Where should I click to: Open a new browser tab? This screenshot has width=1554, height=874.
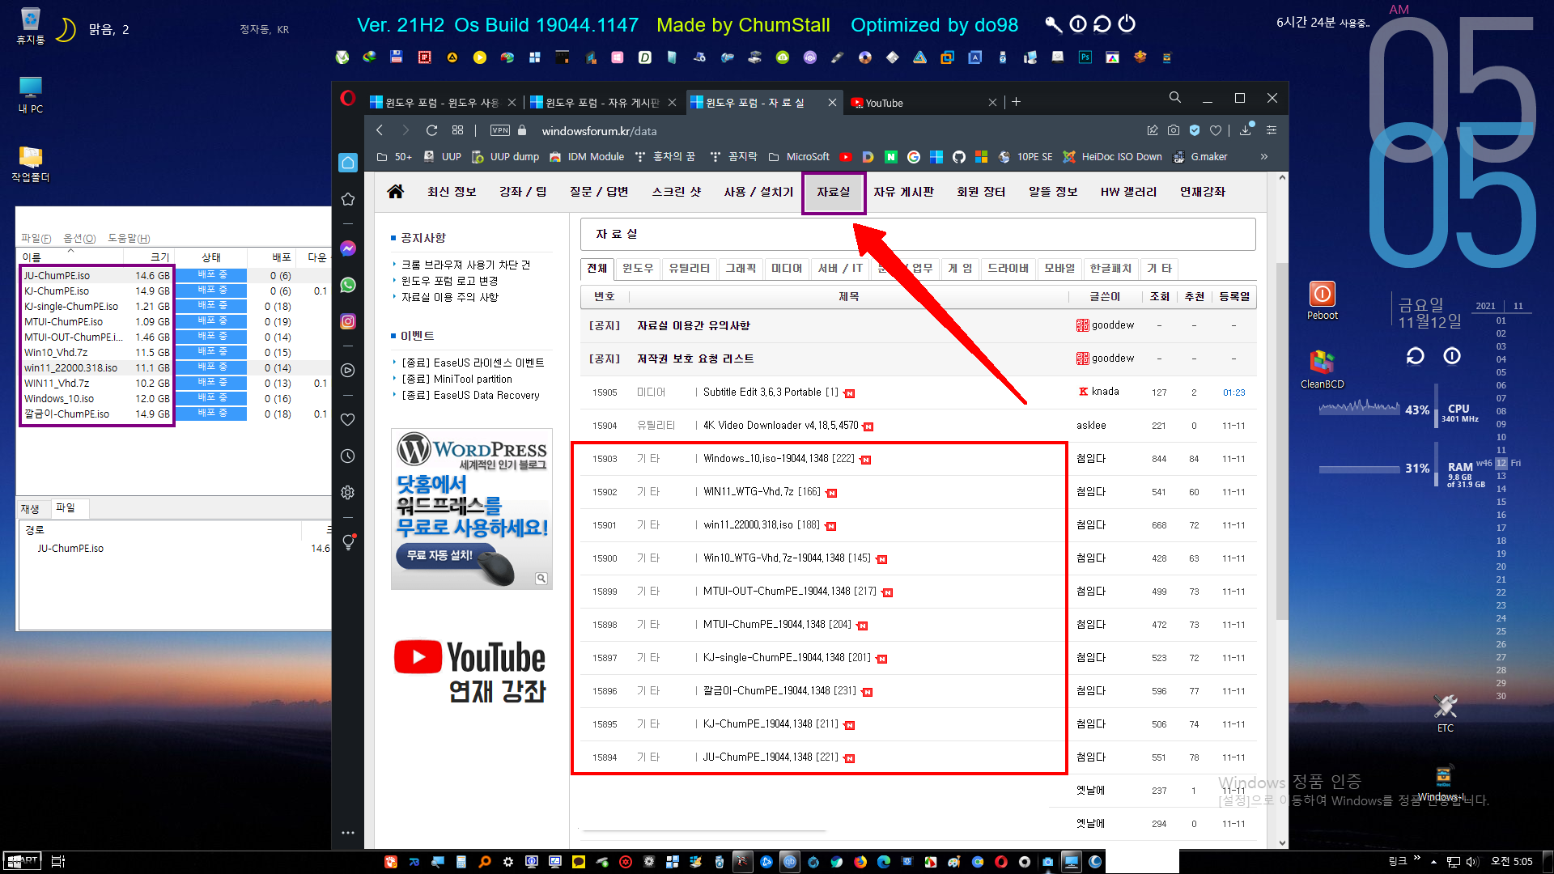(1017, 102)
